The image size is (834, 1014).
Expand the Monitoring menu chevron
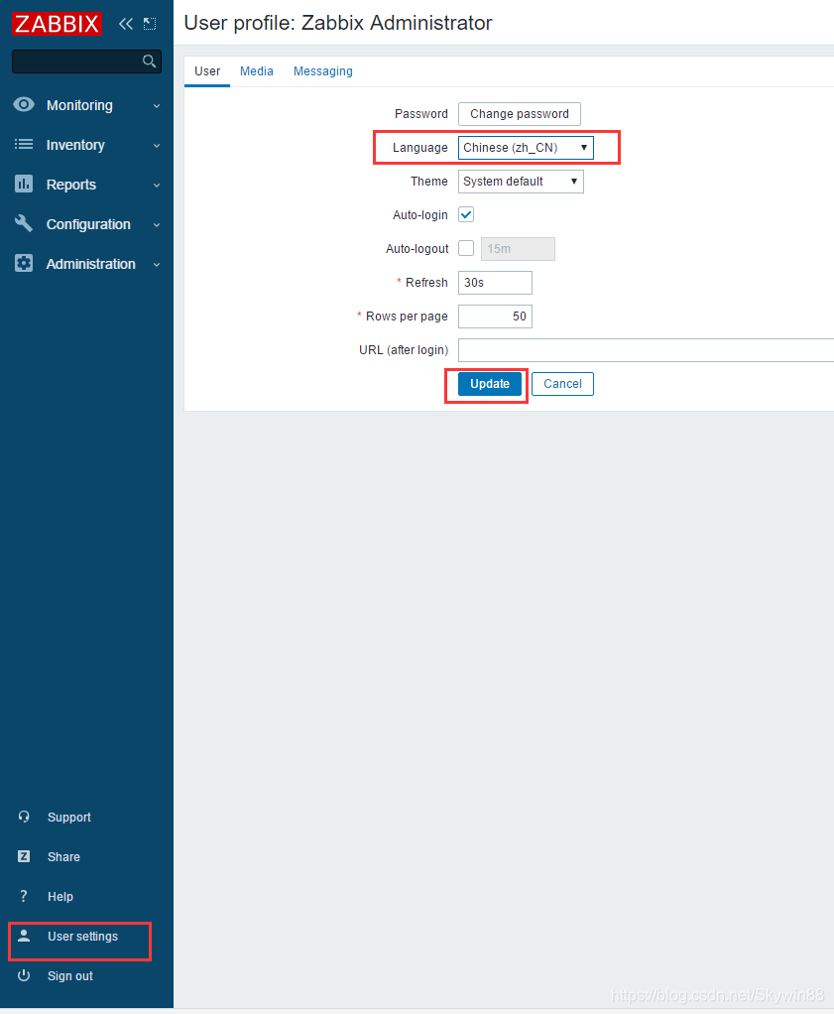157,105
